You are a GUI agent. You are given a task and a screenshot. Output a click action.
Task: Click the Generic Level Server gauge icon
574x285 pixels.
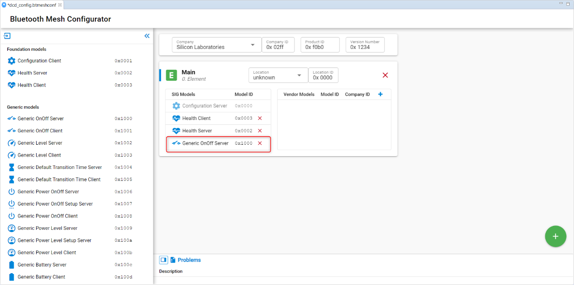11,143
